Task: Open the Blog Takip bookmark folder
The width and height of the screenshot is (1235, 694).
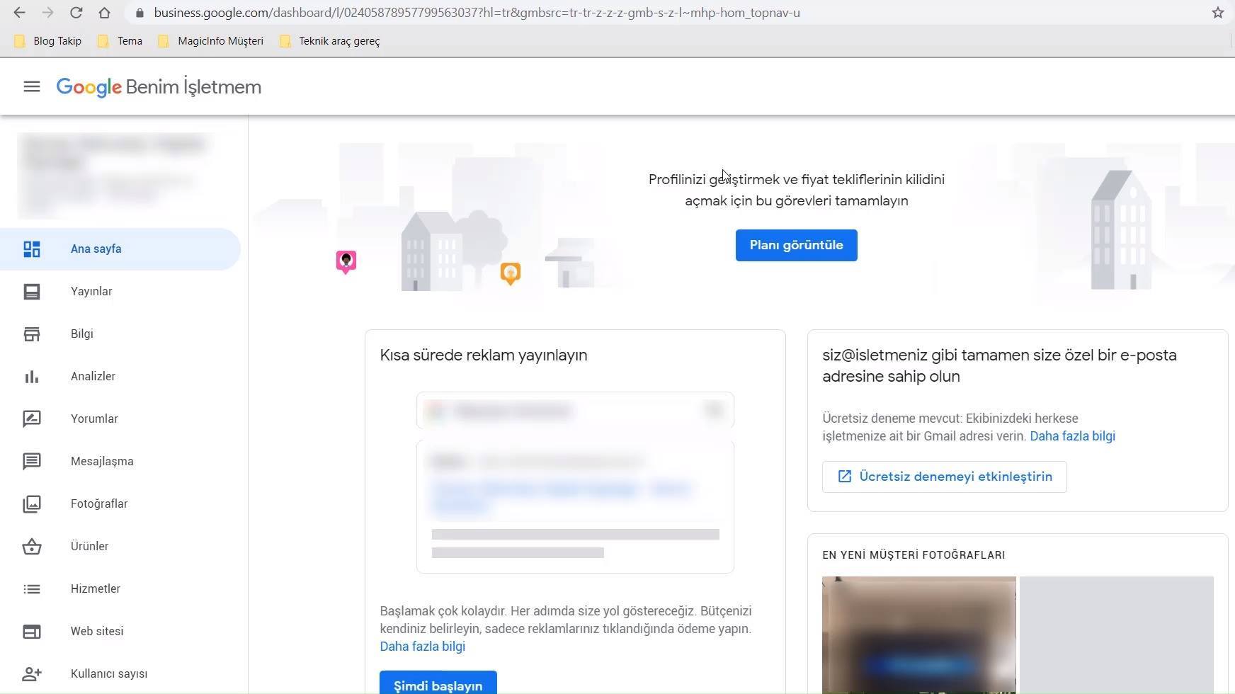Action: pos(48,41)
